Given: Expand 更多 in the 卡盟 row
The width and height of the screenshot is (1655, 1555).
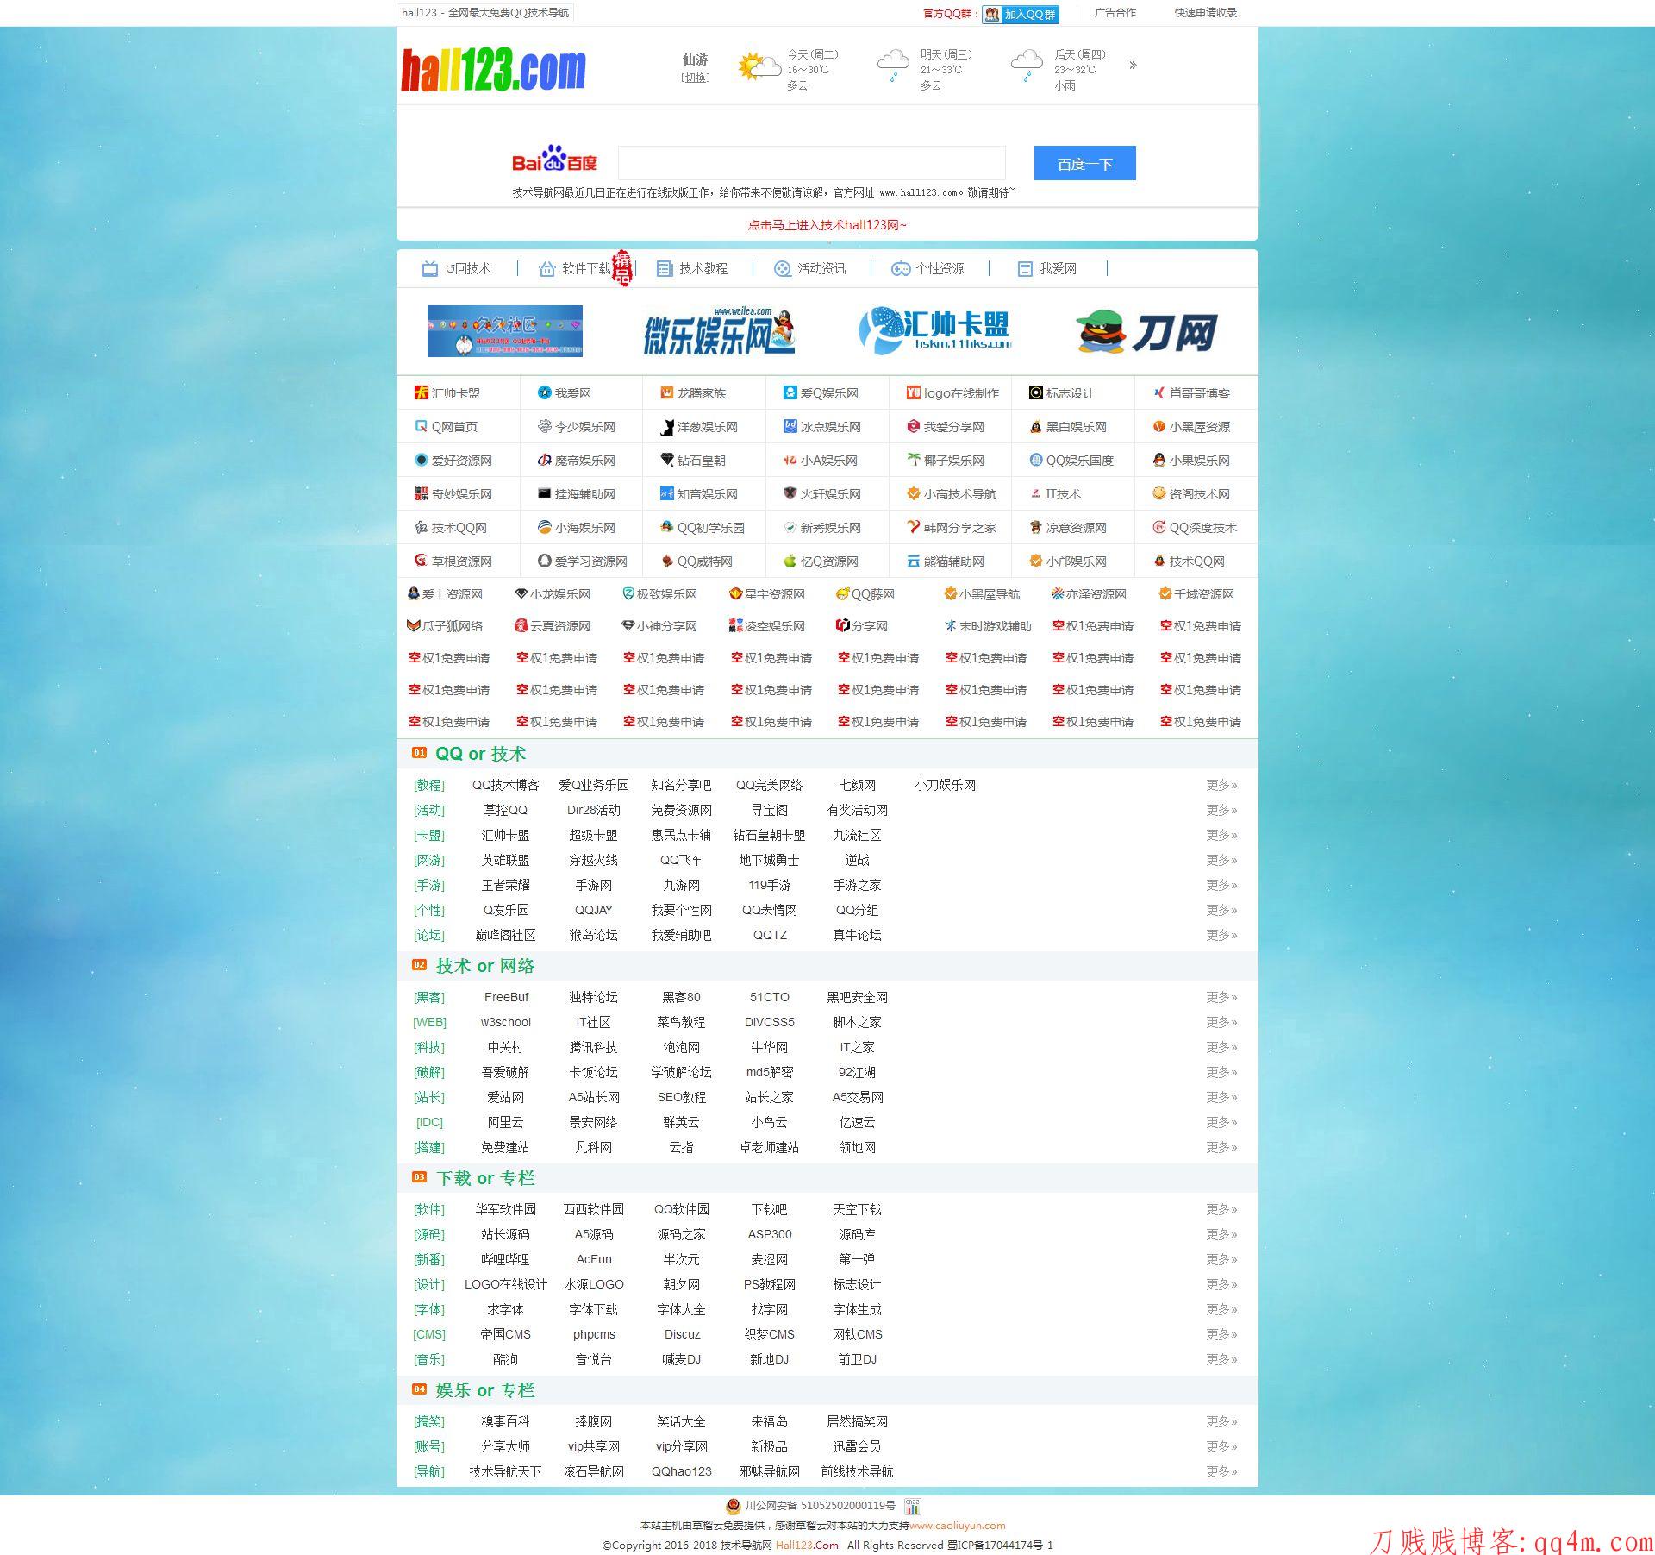Looking at the screenshot, I should pos(1221,836).
